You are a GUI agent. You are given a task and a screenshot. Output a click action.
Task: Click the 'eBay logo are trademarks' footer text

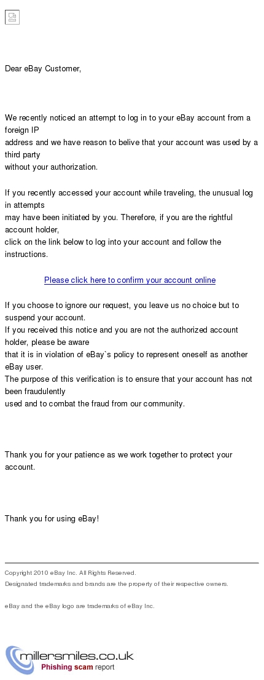click(x=80, y=606)
